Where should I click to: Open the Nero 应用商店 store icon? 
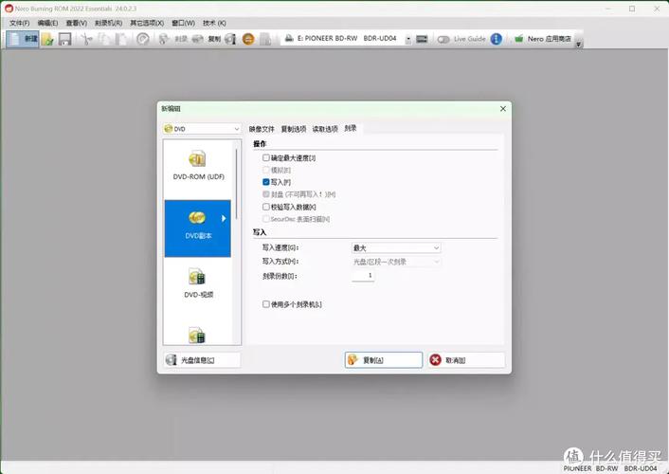[519, 39]
